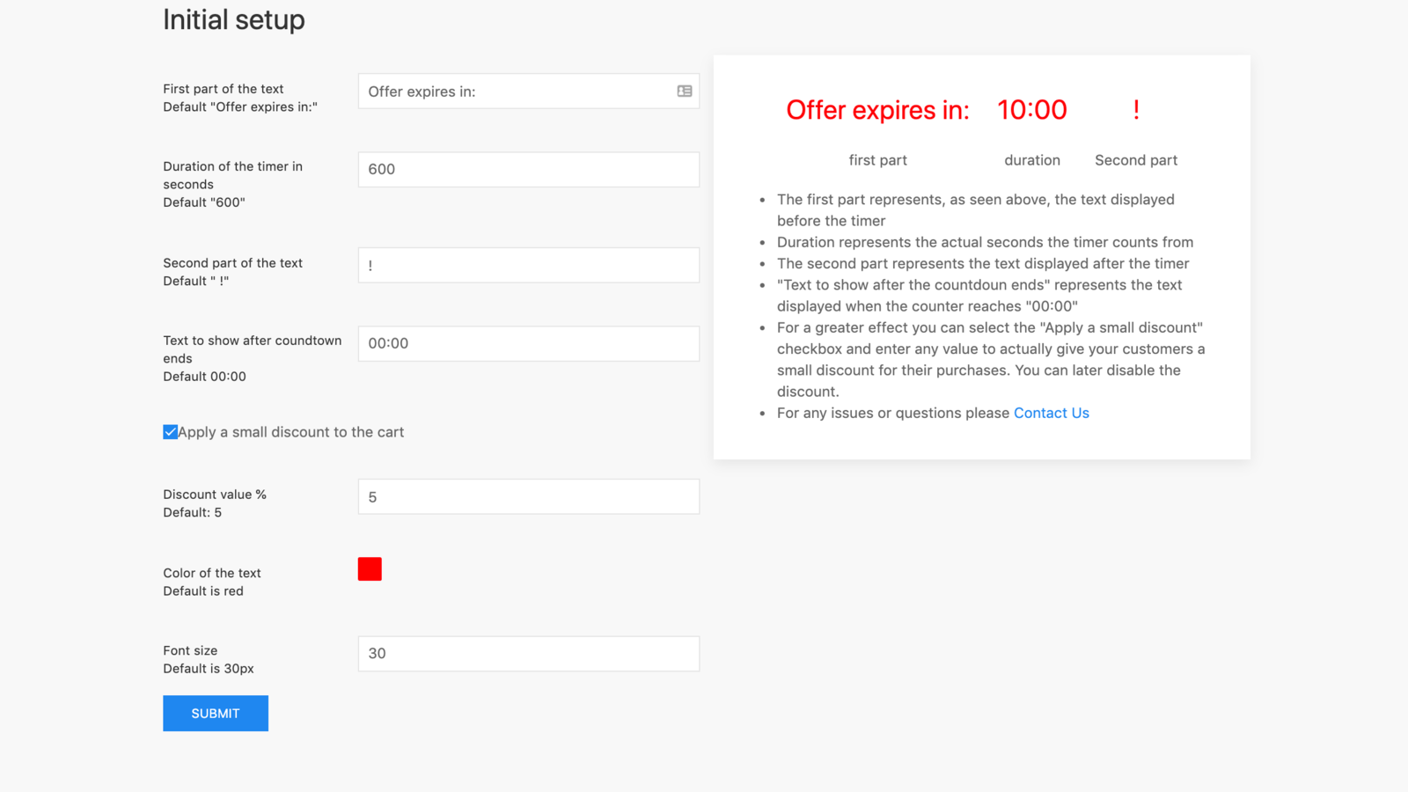Click the 10:00 timer display in preview panel
Screen dimensions: 1408x792
[1031, 109]
